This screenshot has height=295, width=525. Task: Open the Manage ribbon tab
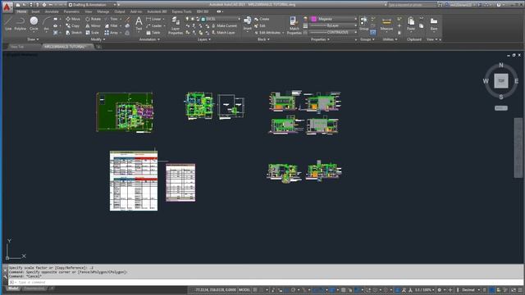point(103,11)
